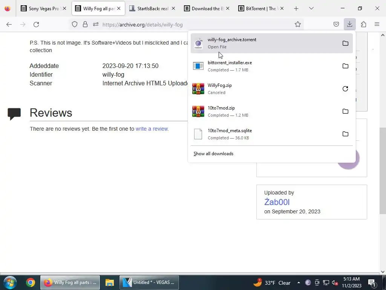
Task: Close the Willy Fog tab
Action: coord(119,8)
